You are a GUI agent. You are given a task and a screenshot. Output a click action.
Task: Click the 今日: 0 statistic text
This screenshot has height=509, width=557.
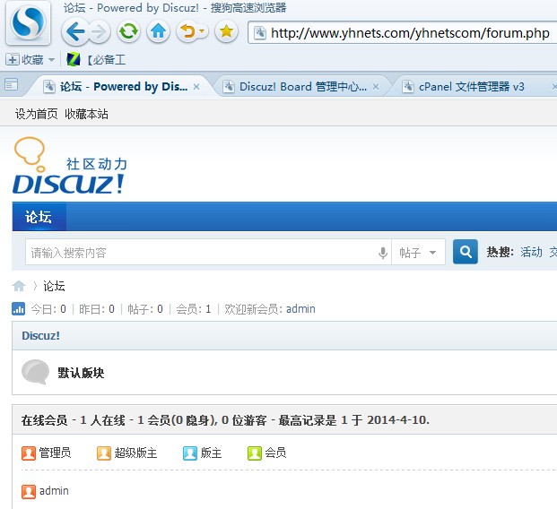(48, 309)
